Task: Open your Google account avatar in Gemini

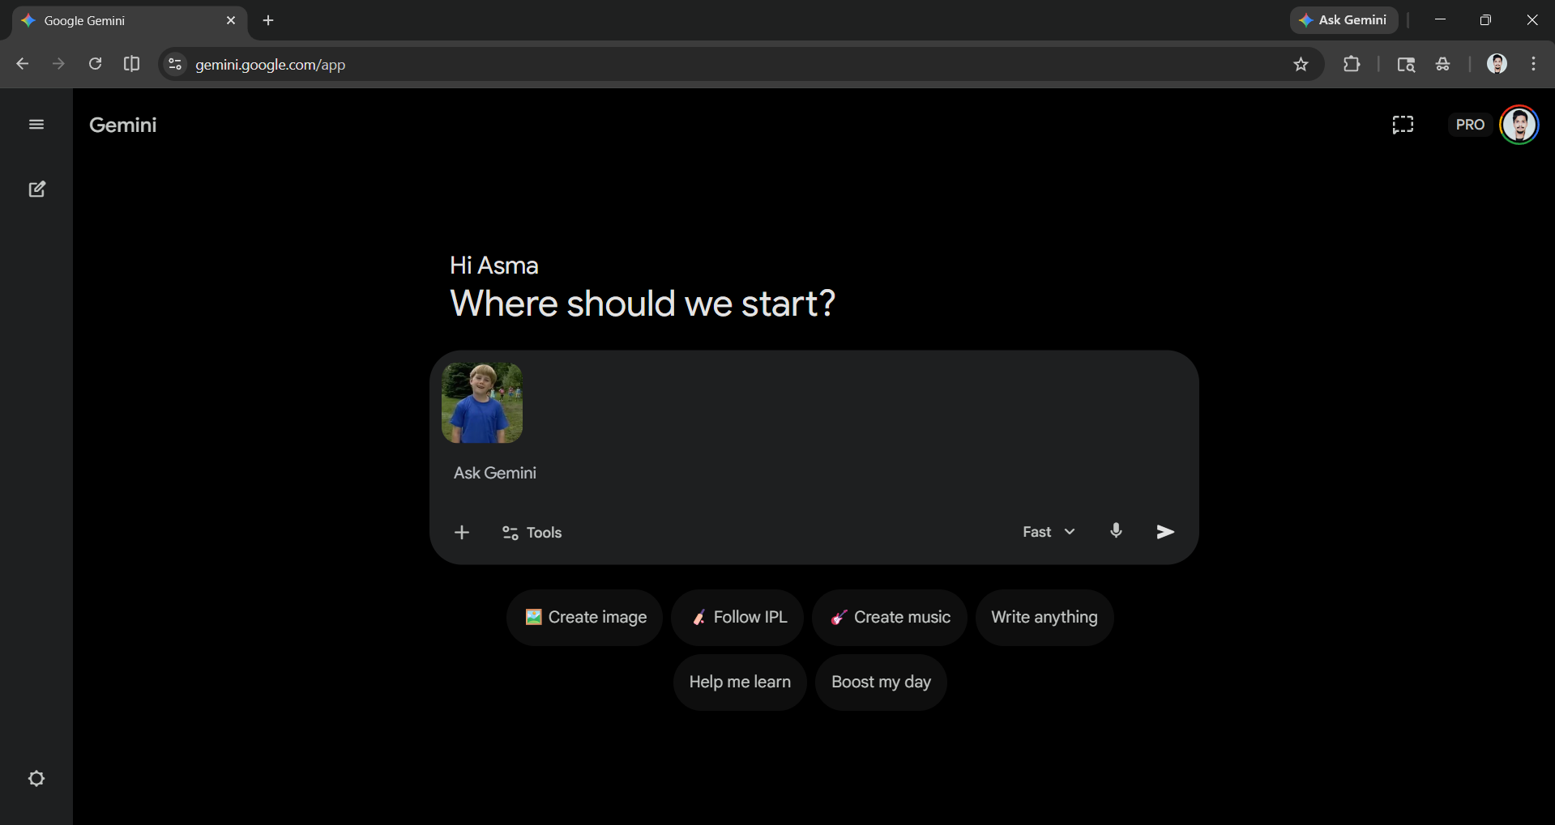Action: point(1519,124)
